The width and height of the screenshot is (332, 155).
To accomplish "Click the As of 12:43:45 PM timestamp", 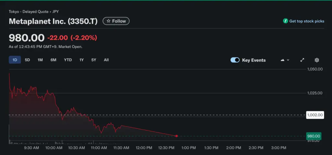I will [45, 47].
